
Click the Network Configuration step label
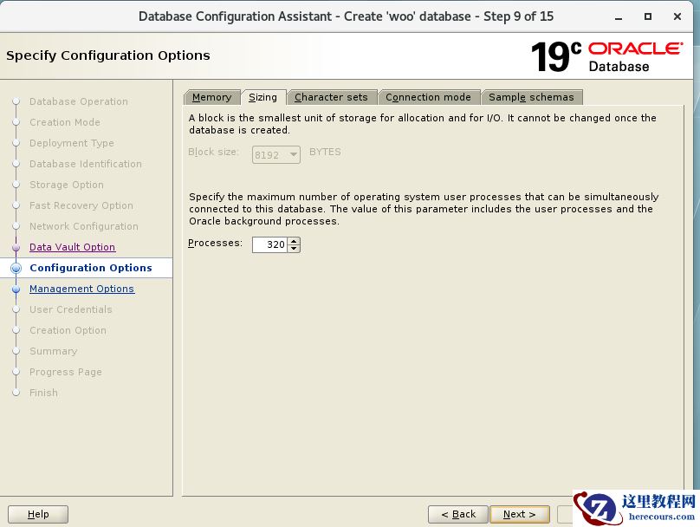tap(84, 226)
